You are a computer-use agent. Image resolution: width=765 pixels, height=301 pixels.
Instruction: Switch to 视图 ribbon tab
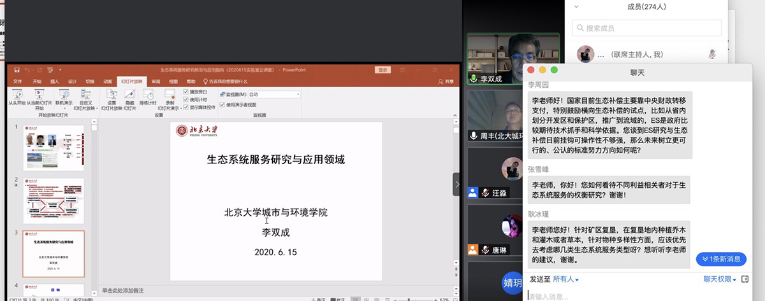[173, 81]
